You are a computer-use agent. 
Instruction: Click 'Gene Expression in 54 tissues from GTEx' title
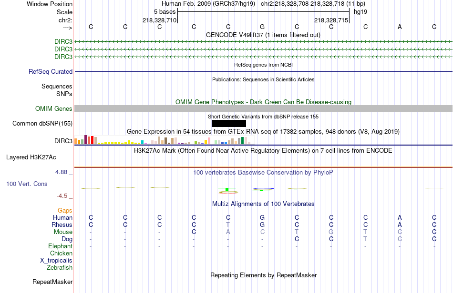263,132
